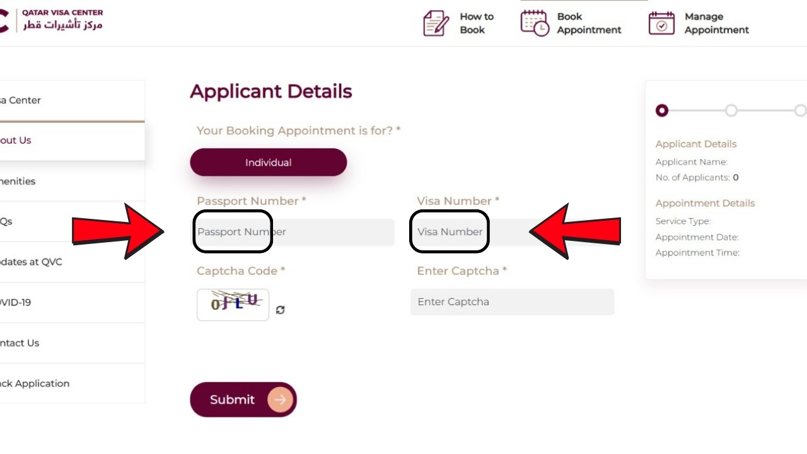Screen dimensions: 807x454
Task: Click the How to Book document icon
Action: (x=436, y=23)
